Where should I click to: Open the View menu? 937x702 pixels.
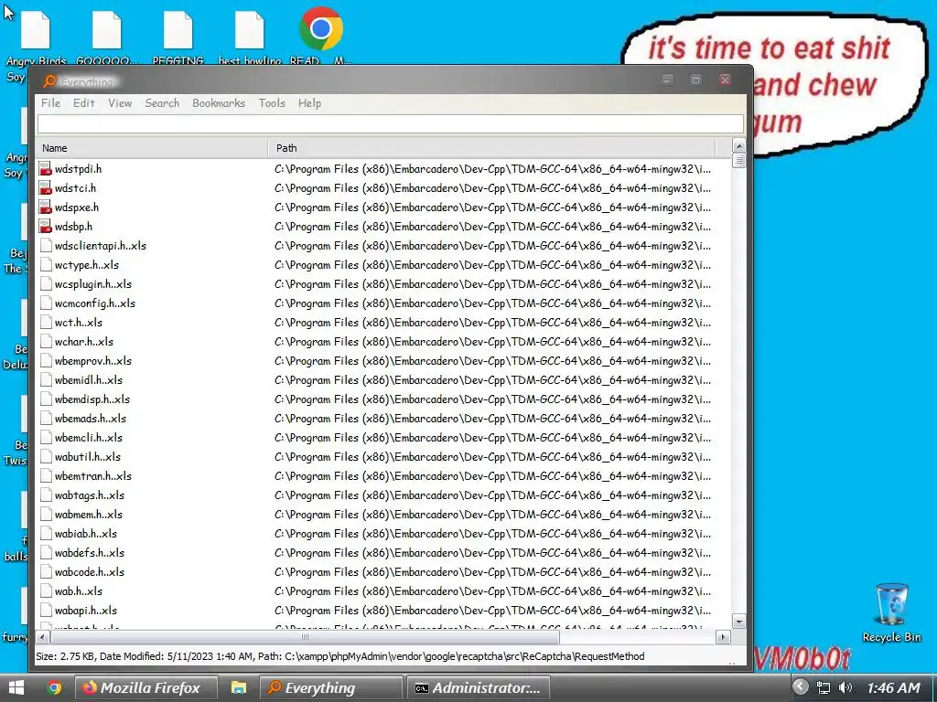(x=120, y=103)
